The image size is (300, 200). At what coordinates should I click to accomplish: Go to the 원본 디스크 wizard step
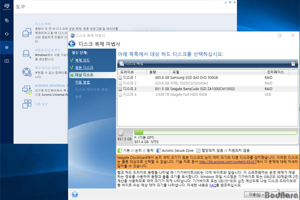84,67
